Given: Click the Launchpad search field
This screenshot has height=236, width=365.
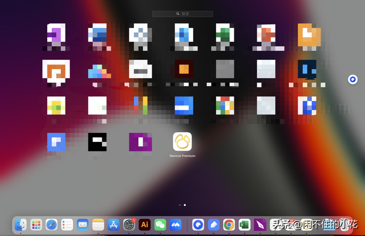Looking at the screenshot, I should click(x=182, y=14).
